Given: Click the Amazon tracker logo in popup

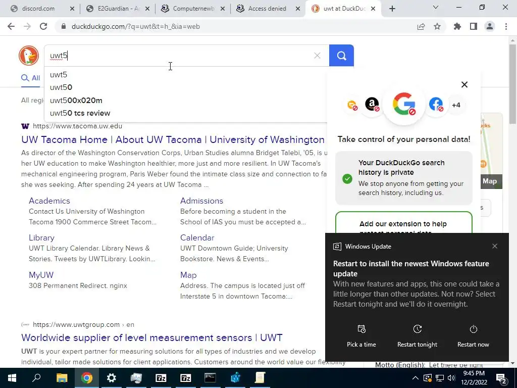Looking at the screenshot, I should [372, 105].
